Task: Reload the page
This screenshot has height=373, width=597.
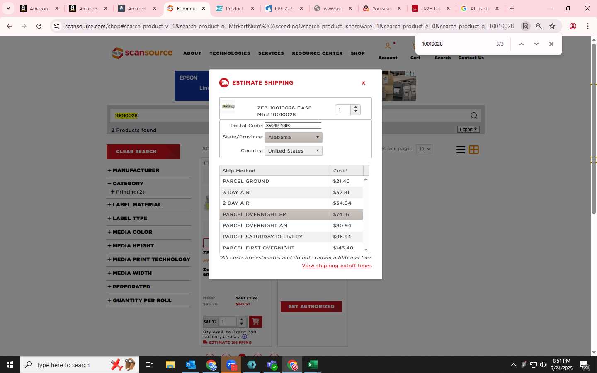Action: point(39,26)
